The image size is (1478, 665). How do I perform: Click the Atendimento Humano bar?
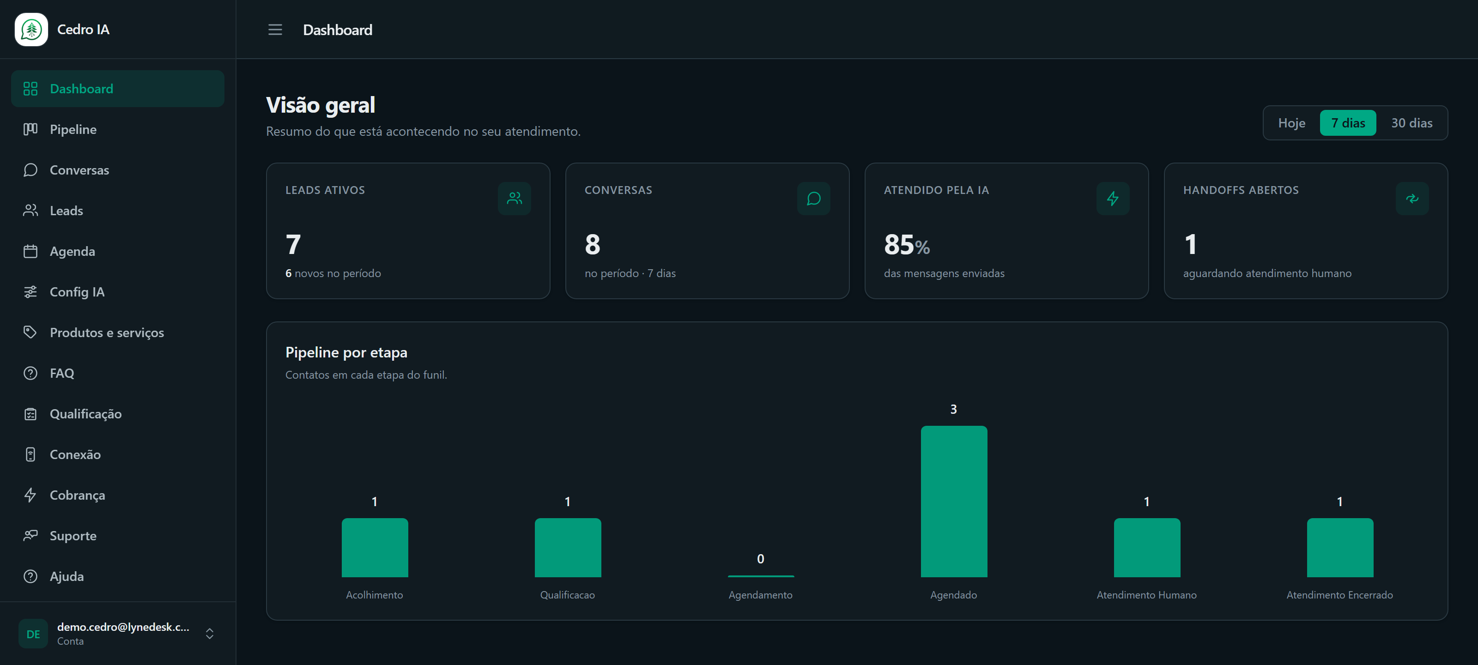pos(1146,547)
